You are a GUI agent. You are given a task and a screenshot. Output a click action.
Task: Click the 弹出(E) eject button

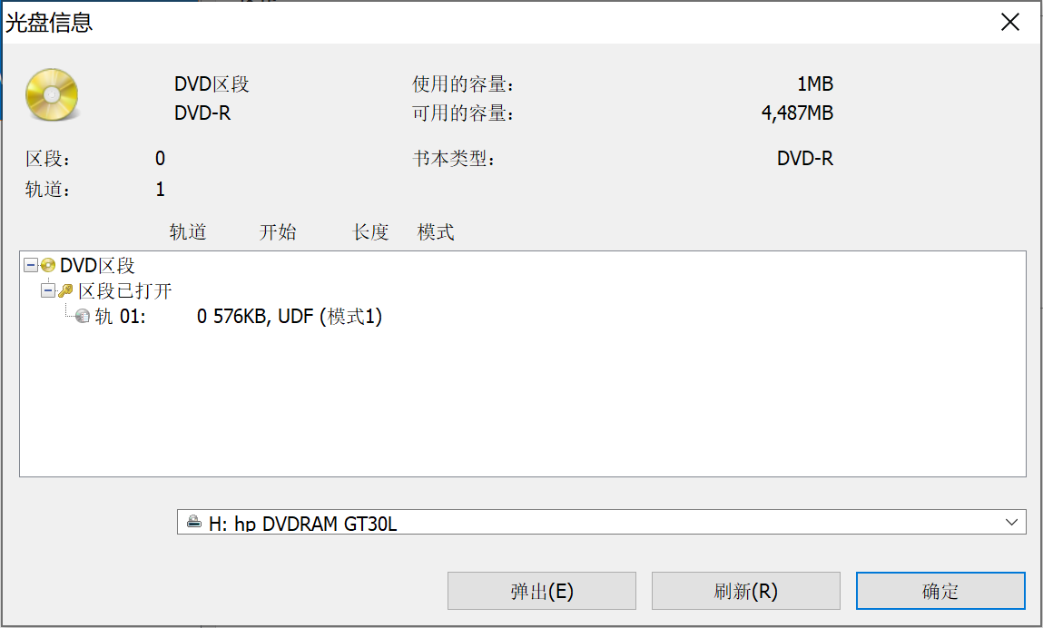point(541,591)
